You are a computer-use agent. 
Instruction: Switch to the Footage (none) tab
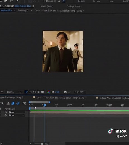click(74, 6)
